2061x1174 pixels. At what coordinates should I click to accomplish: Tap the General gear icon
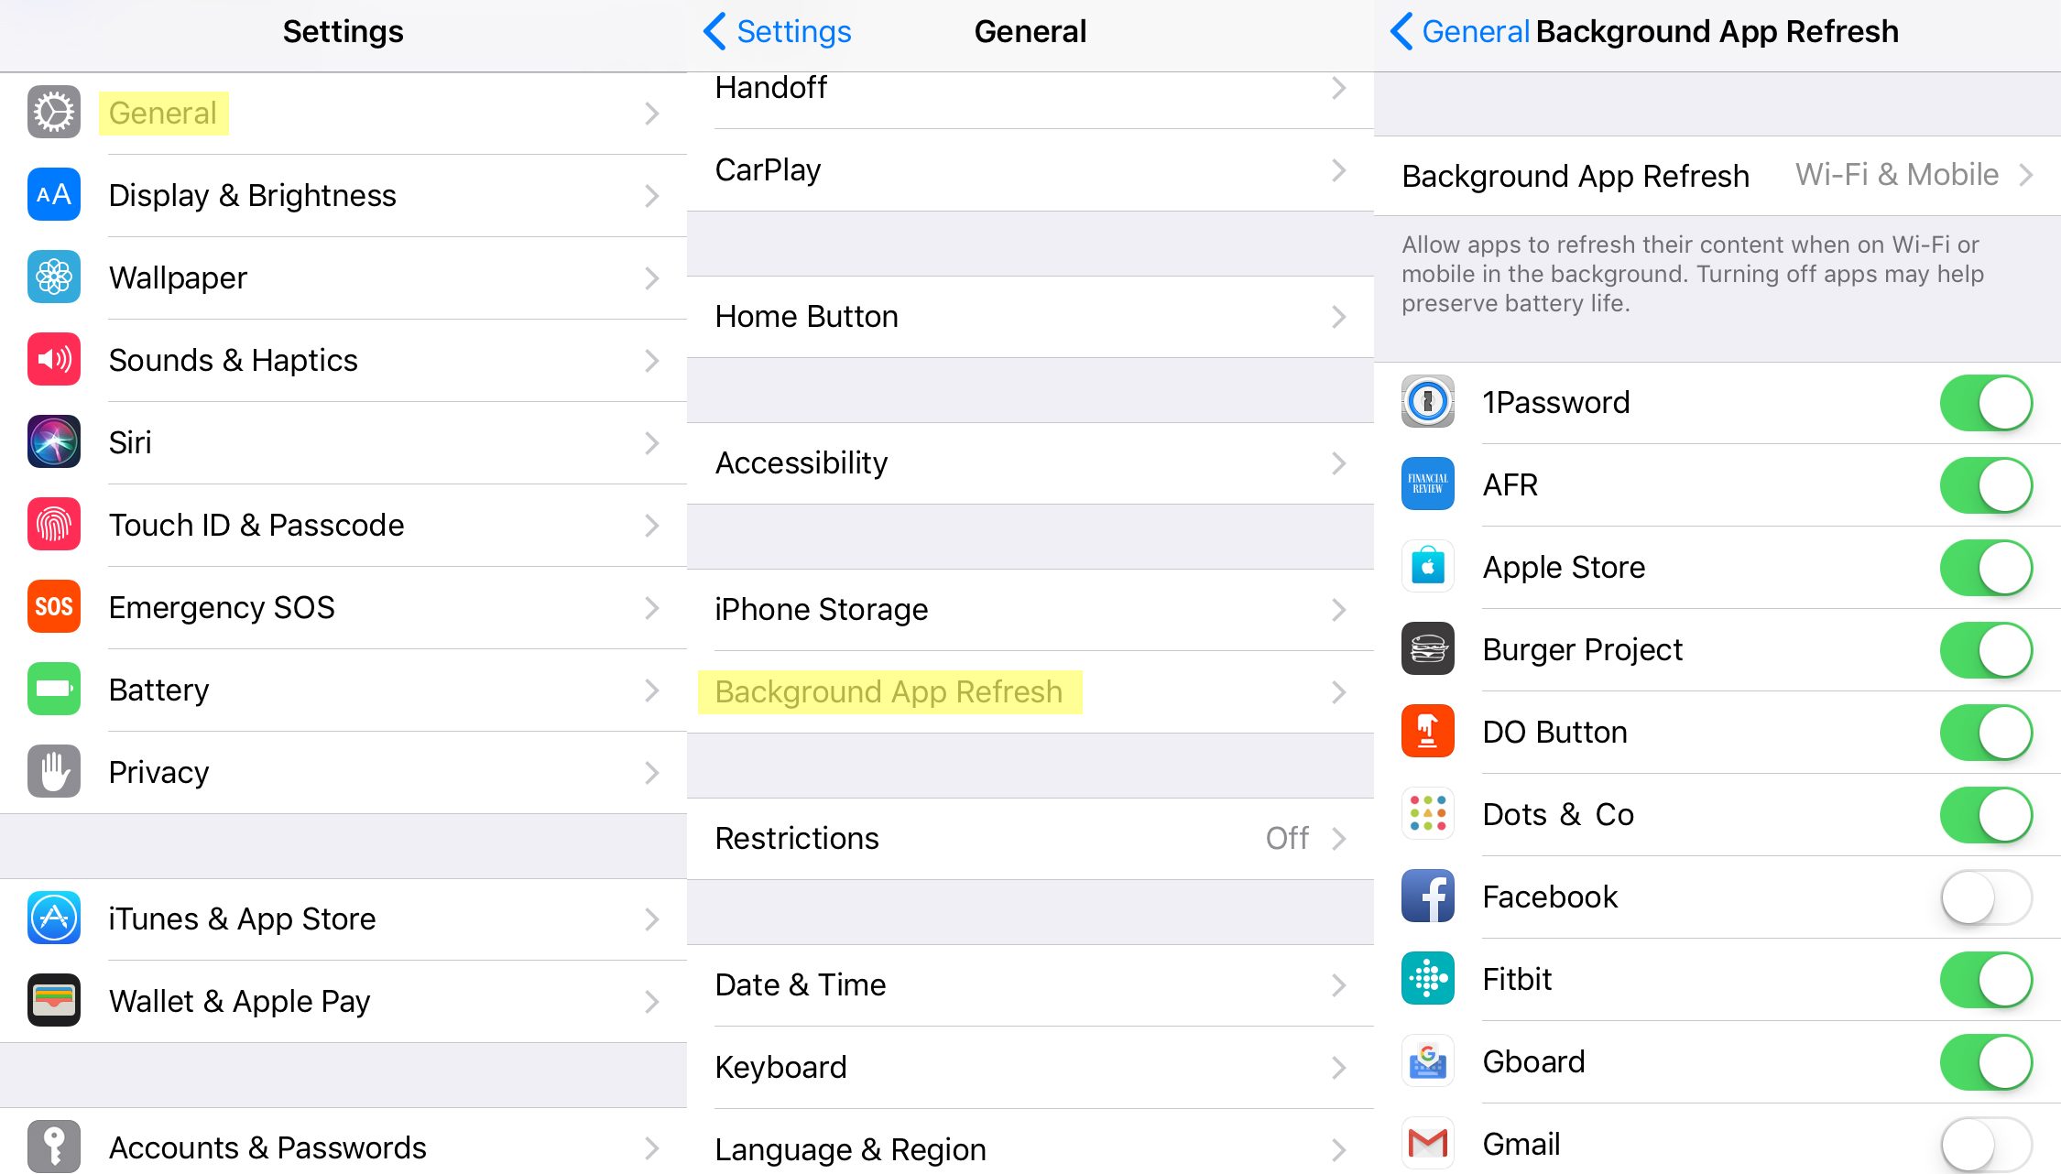[x=54, y=113]
